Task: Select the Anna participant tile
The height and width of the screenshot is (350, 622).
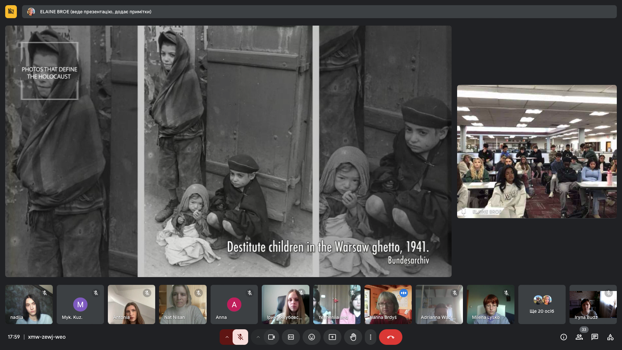Action: tap(234, 304)
